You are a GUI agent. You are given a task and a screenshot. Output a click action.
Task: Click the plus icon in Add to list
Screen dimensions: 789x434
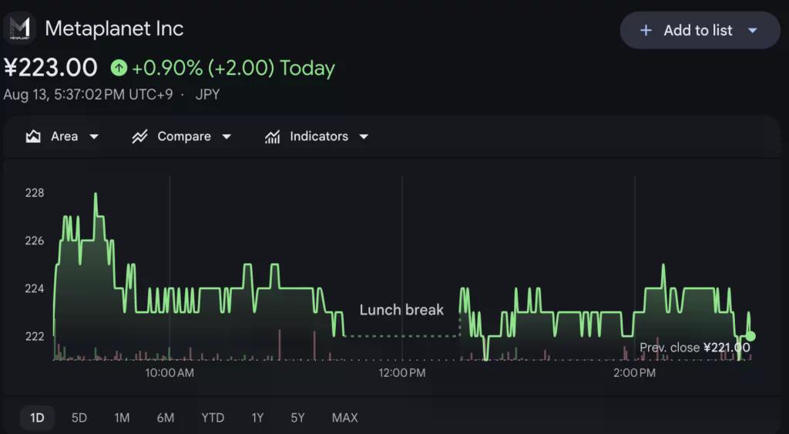(646, 31)
